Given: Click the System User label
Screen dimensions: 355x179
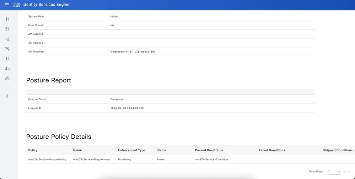Looking at the screenshot, I should pyautogui.click(x=36, y=17).
